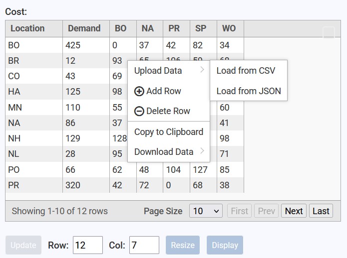The image size is (347, 258).
Task: Open the Page Size dropdown
Action: [206, 211]
